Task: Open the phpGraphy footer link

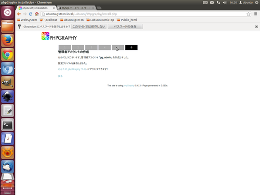Action: [x=128, y=85]
